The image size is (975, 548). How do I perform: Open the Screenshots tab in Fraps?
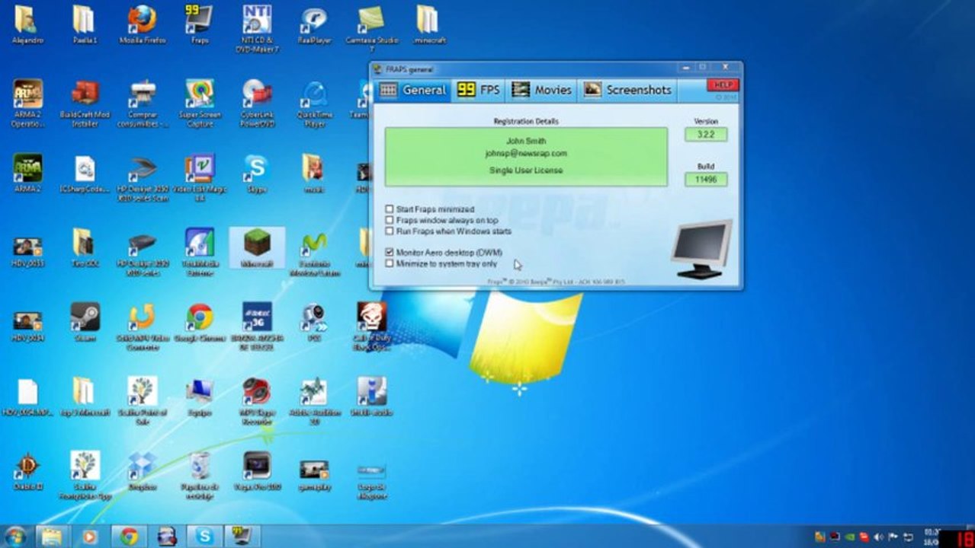point(627,90)
